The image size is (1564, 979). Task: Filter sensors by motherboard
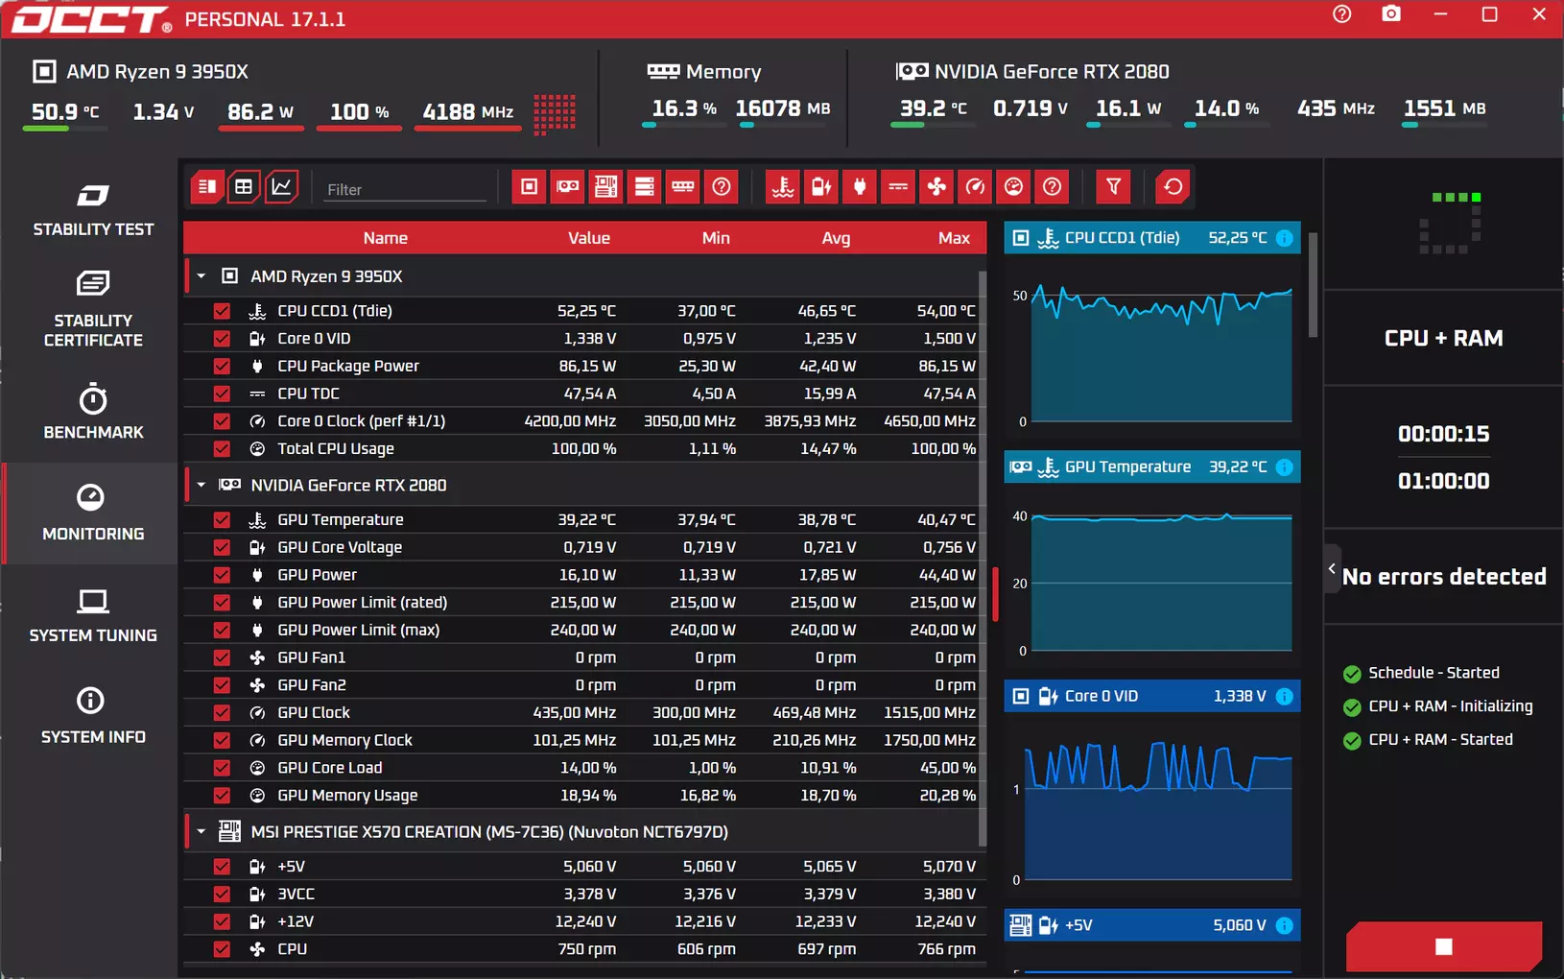606,187
